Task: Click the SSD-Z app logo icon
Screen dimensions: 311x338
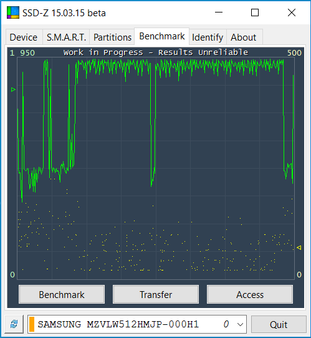Action: point(12,12)
